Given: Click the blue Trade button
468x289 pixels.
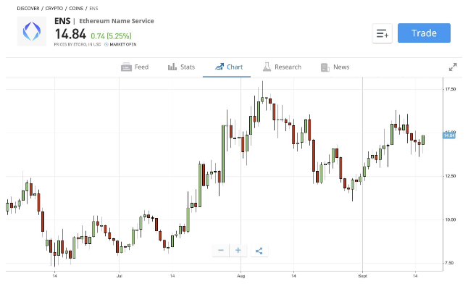Looking at the screenshot, I should [x=424, y=33].
